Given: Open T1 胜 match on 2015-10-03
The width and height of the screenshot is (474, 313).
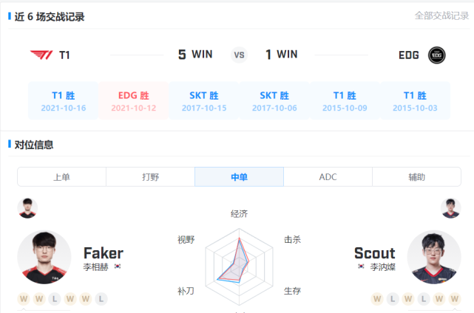Looking at the screenshot, I should tap(415, 101).
